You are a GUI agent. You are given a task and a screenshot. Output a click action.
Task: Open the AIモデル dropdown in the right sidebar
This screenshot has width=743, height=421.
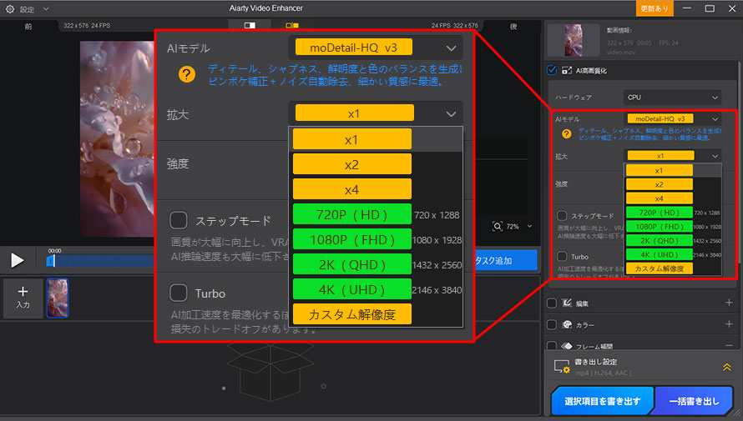pos(672,118)
